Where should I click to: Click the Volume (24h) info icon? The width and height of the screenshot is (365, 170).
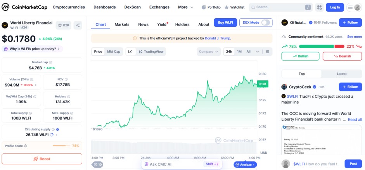tap(31, 80)
